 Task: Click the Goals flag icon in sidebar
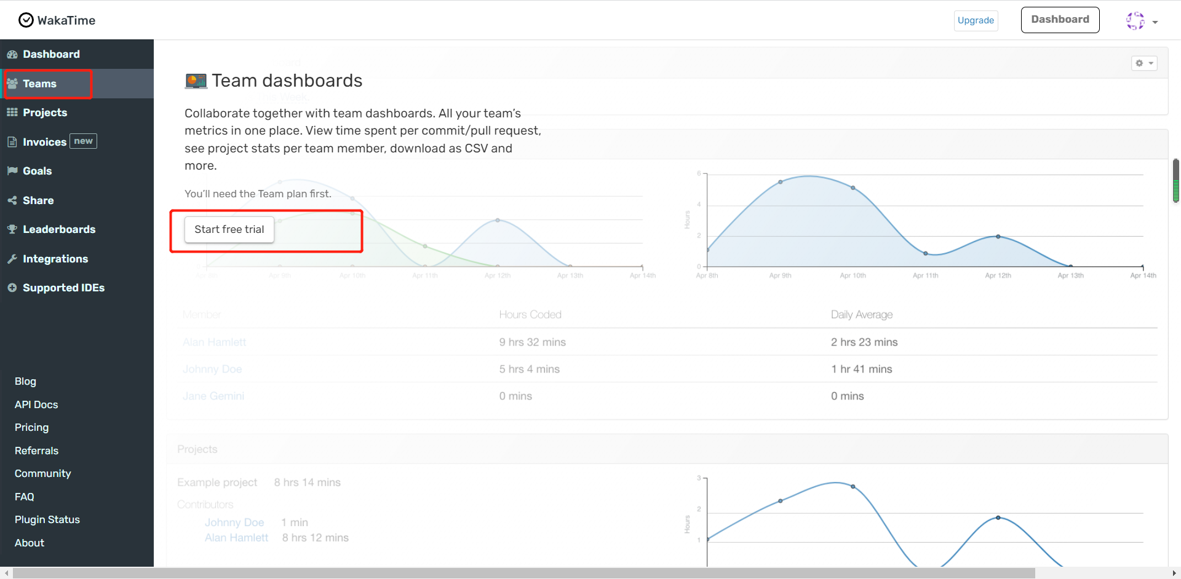pyautogui.click(x=12, y=171)
